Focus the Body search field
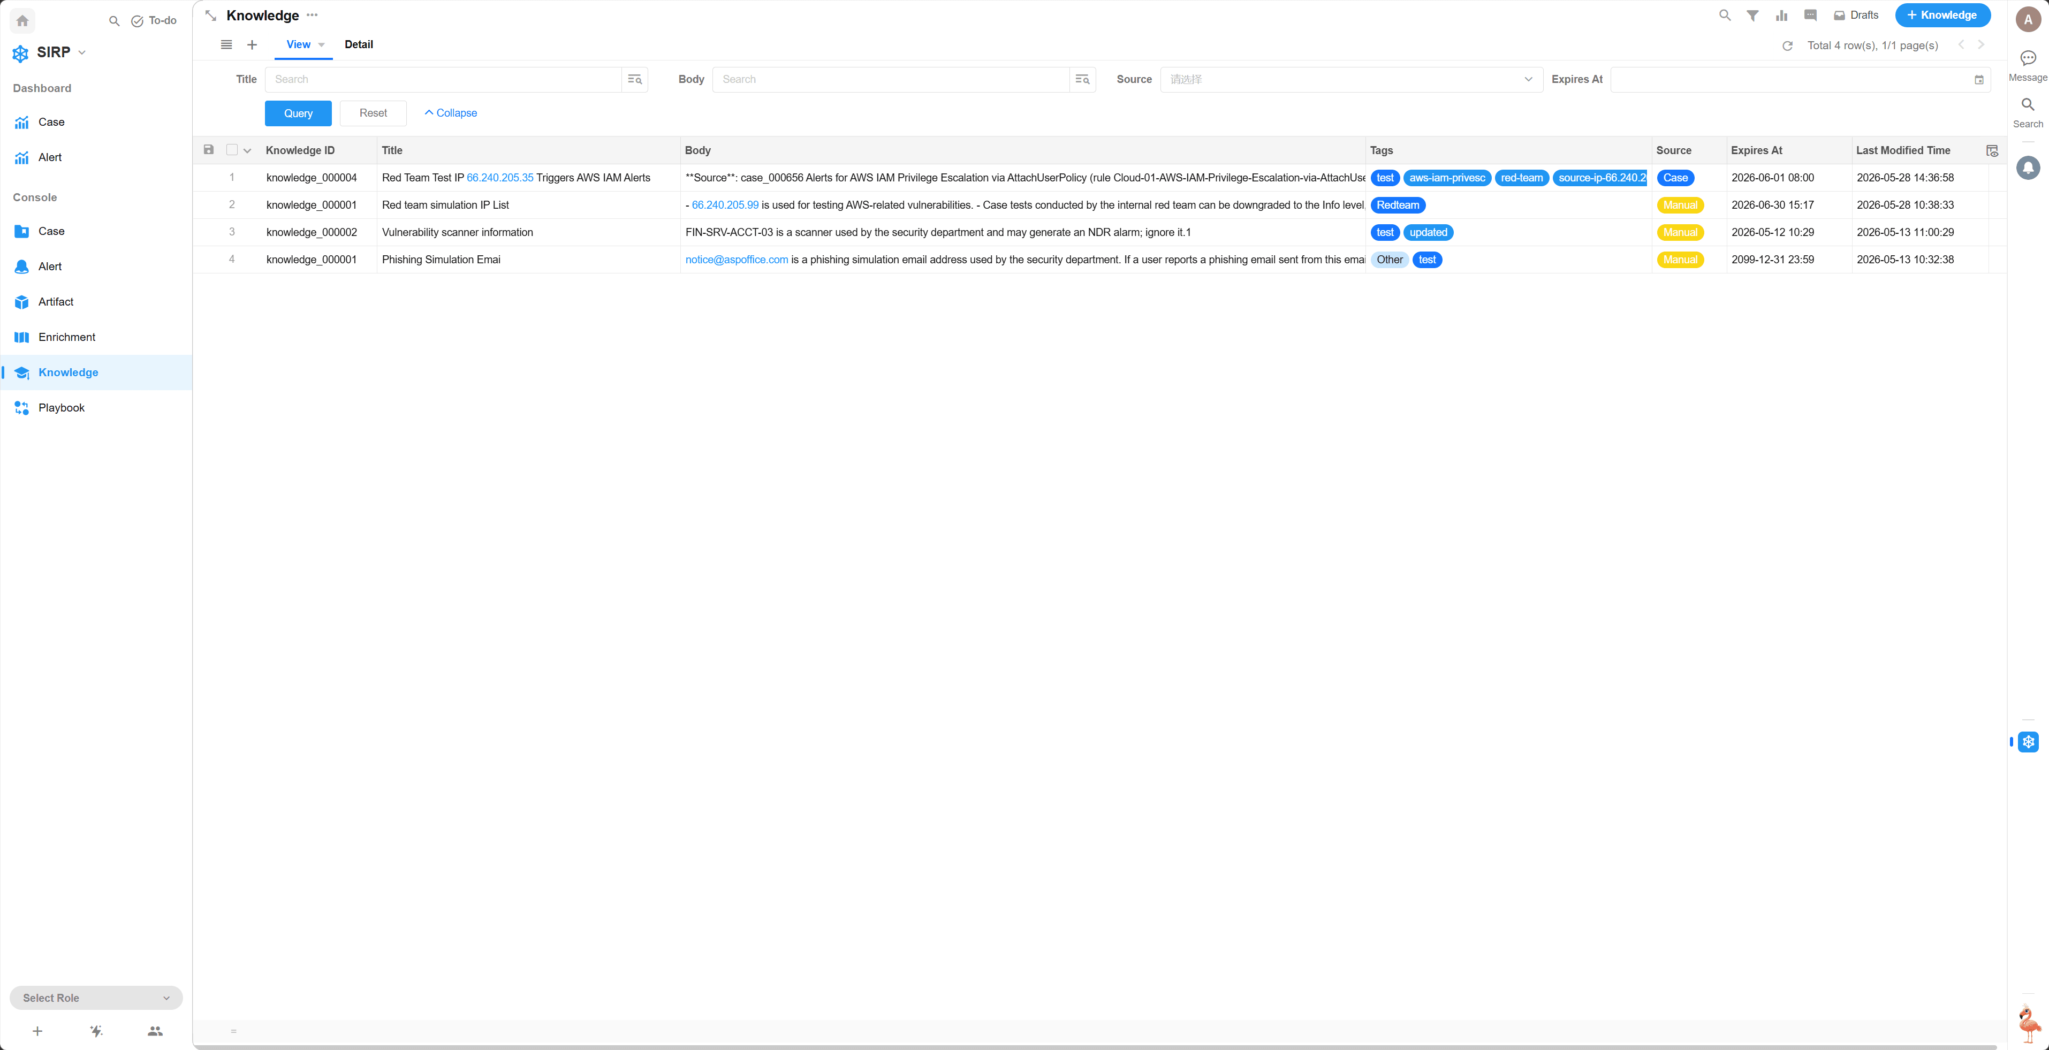The width and height of the screenshot is (2049, 1050). click(891, 80)
